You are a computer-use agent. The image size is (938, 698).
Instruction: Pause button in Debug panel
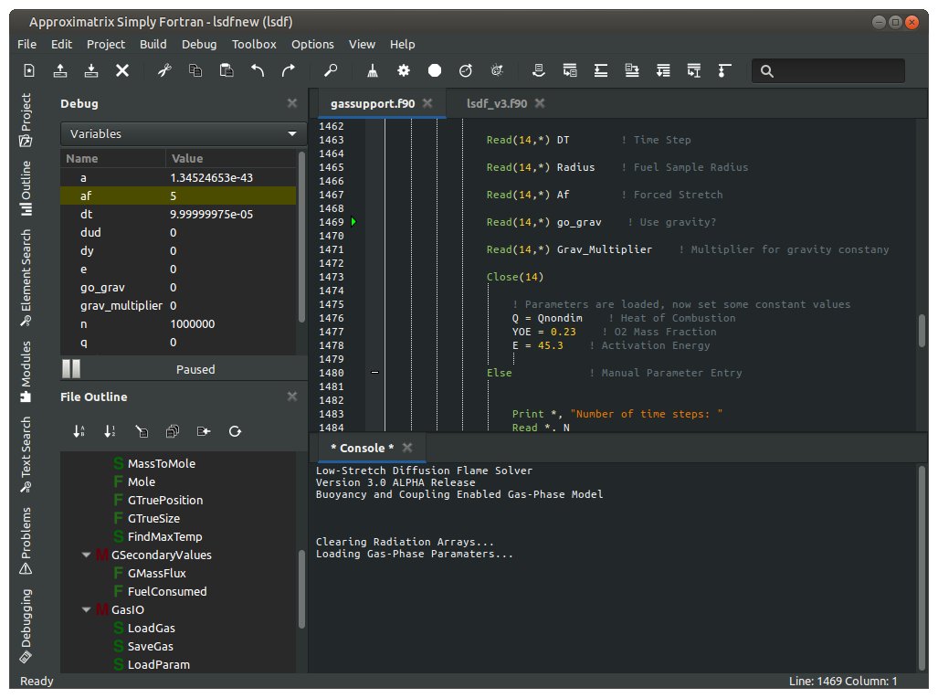pyautogui.click(x=71, y=369)
